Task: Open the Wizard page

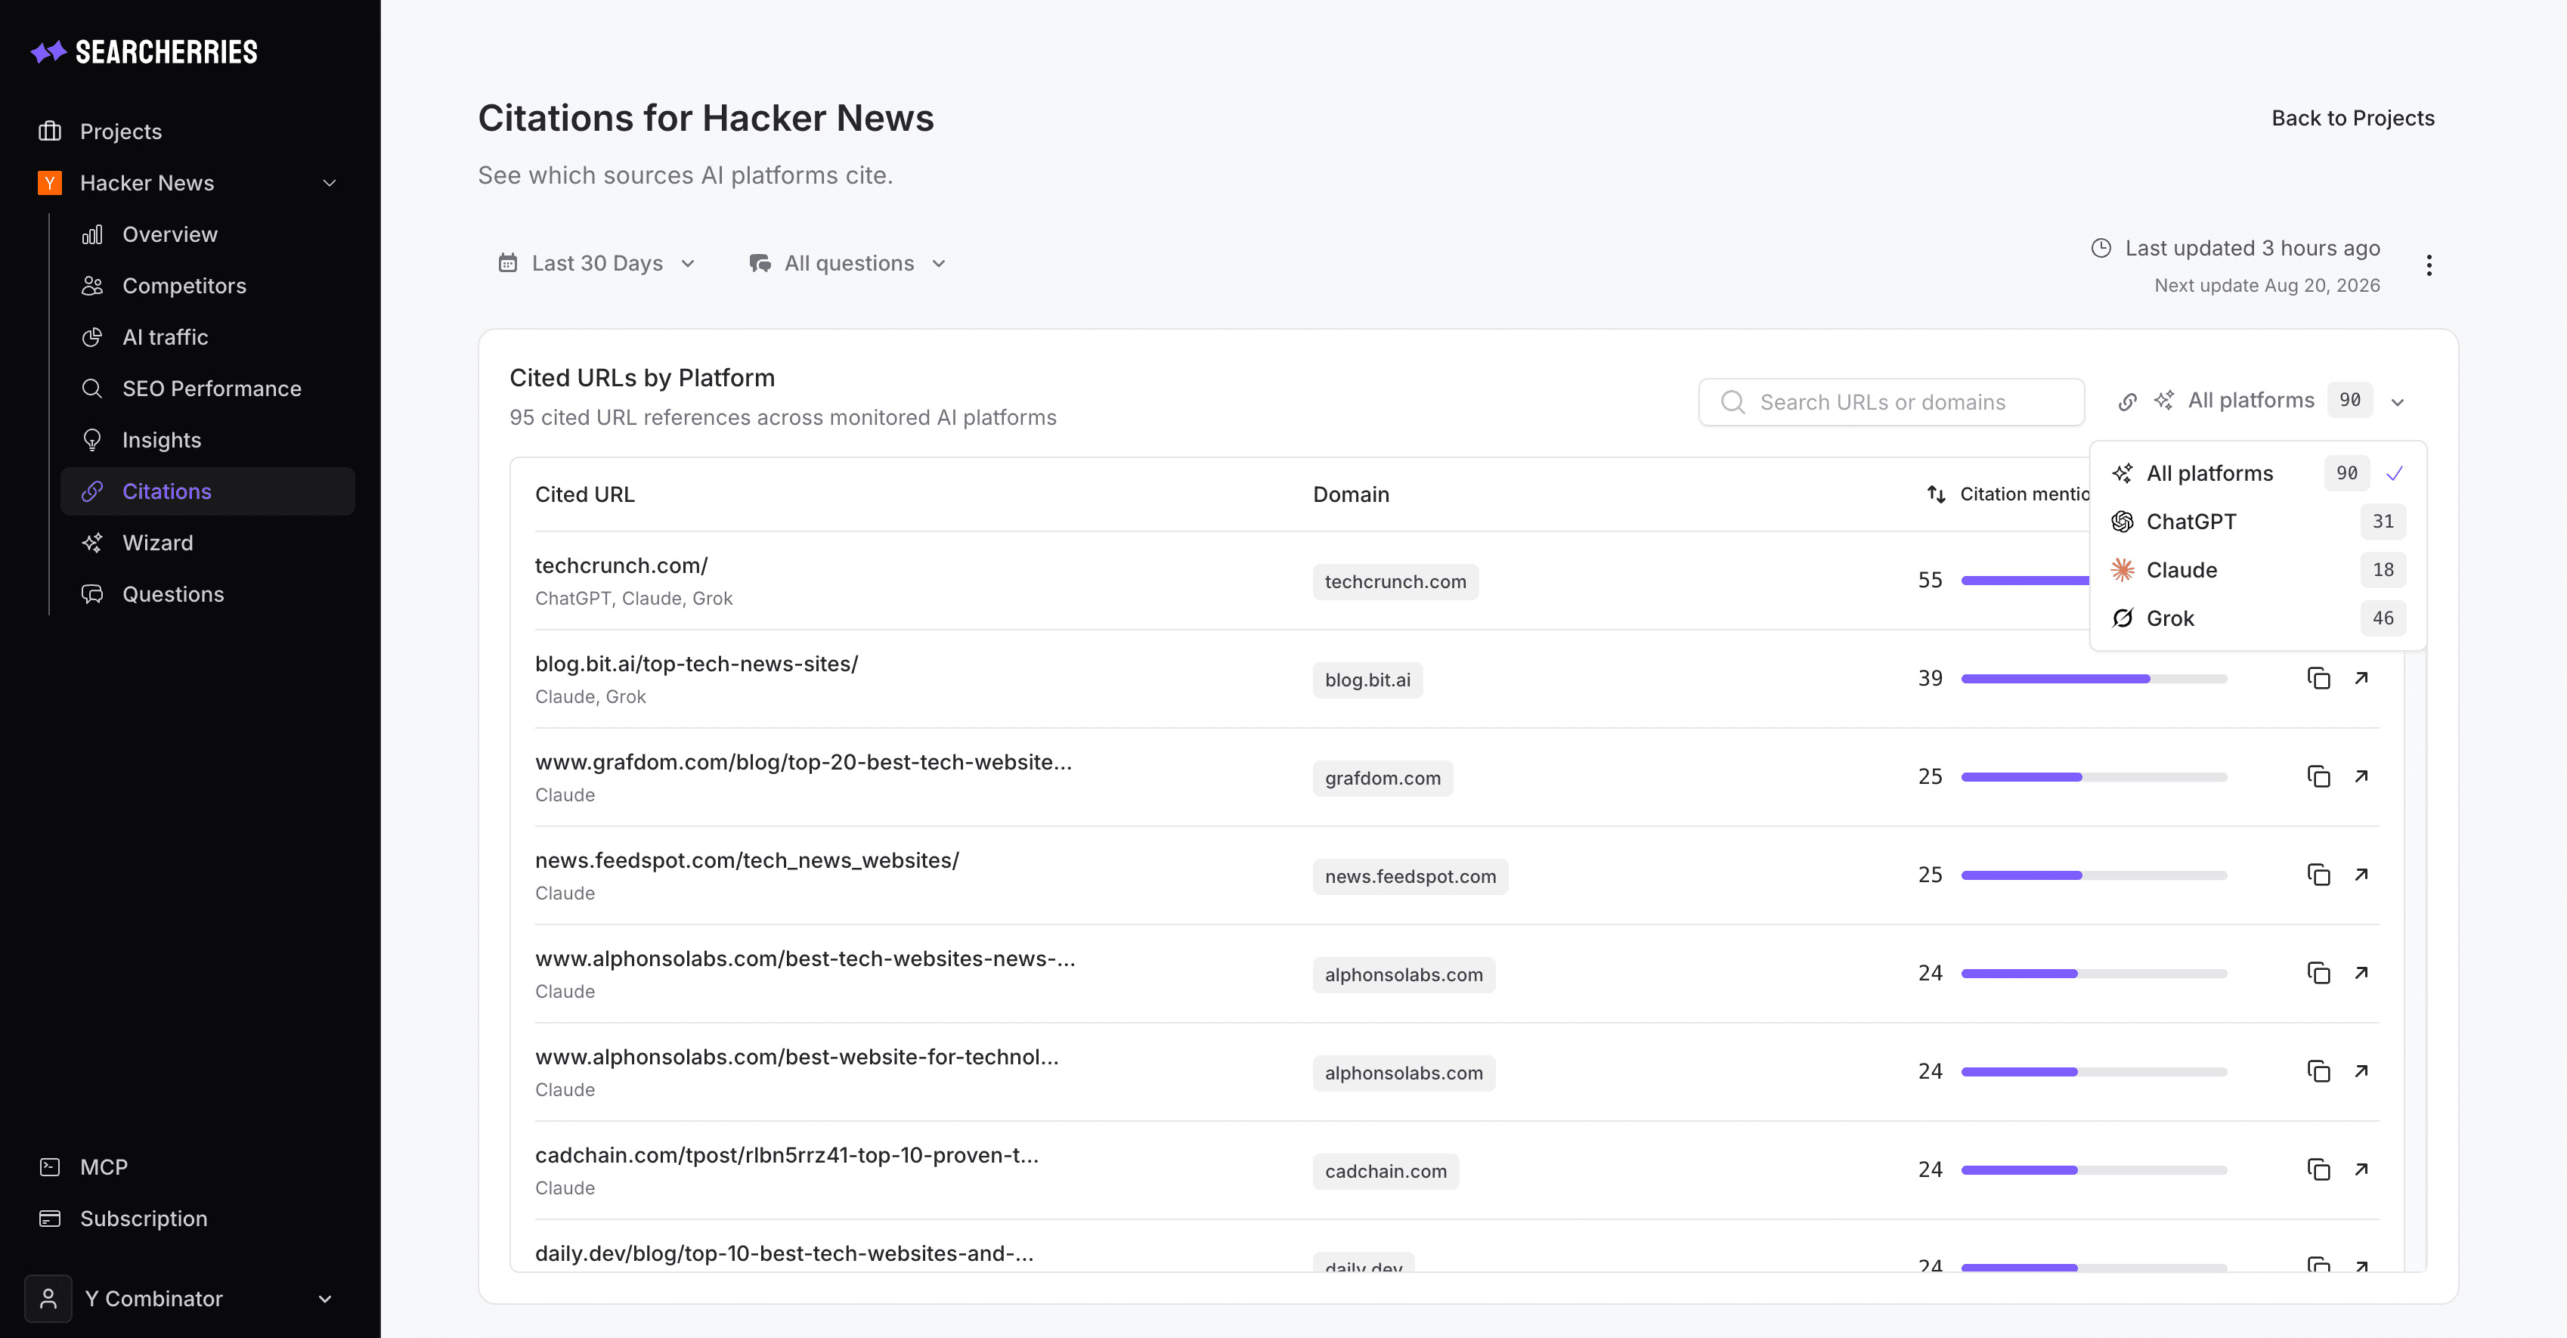Action: click(x=157, y=543)
